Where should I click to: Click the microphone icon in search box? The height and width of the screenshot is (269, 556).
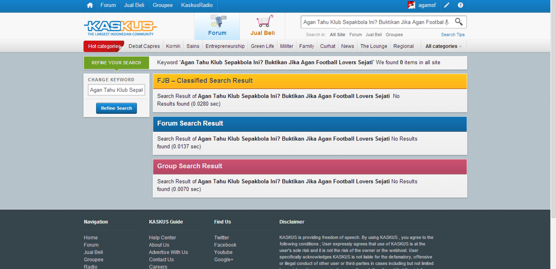point(447,22)
